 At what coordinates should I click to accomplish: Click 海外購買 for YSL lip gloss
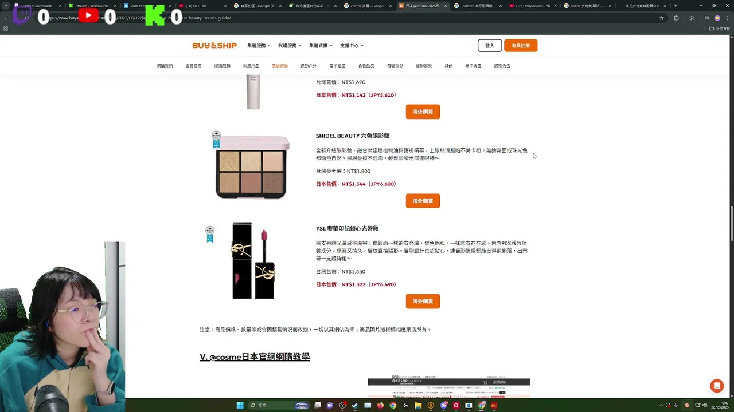click(423, 301)
